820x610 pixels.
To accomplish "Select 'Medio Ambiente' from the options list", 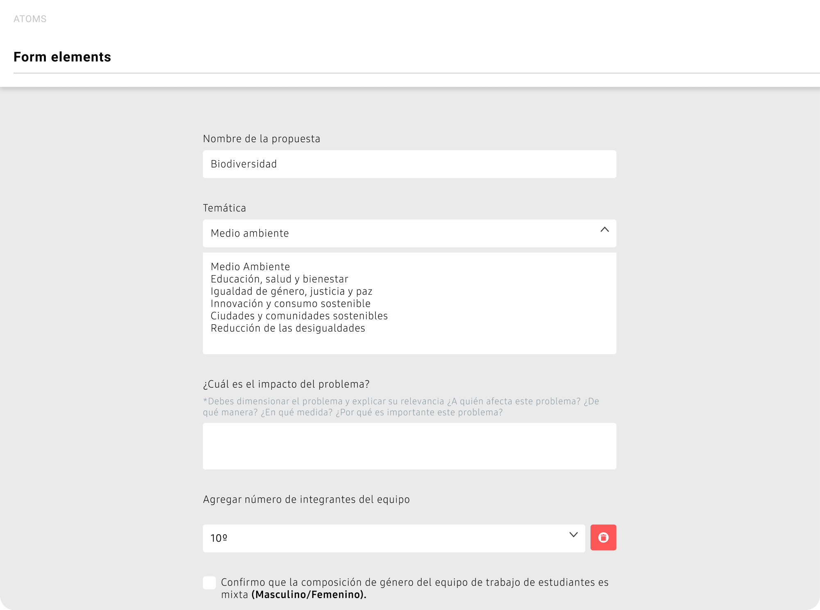I will 250,267.
